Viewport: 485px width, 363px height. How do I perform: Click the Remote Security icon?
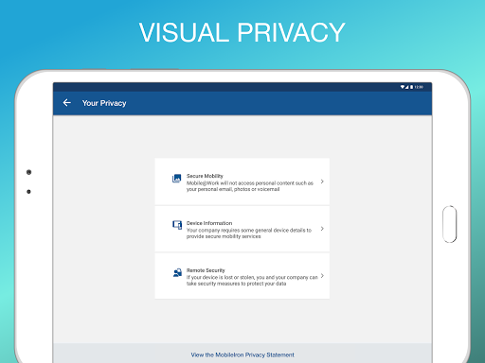pyautogui.click(x=177, y=272)
